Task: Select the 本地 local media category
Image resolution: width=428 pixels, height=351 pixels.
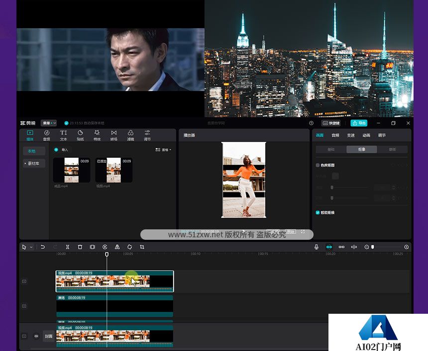Action: pyautogui.click(x=34, y=151)
